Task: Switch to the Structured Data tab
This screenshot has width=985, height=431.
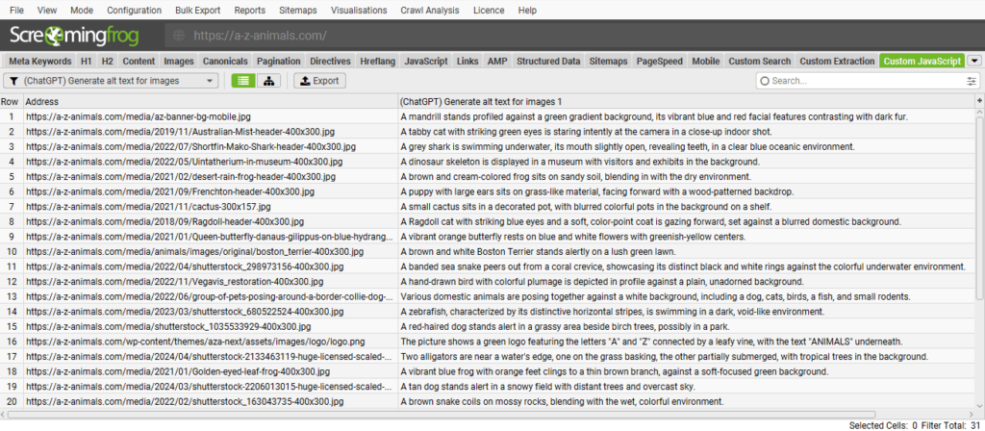Action: (548, 61)
